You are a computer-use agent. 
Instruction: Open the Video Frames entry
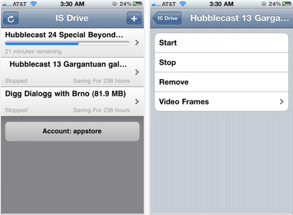click(221, 101)
